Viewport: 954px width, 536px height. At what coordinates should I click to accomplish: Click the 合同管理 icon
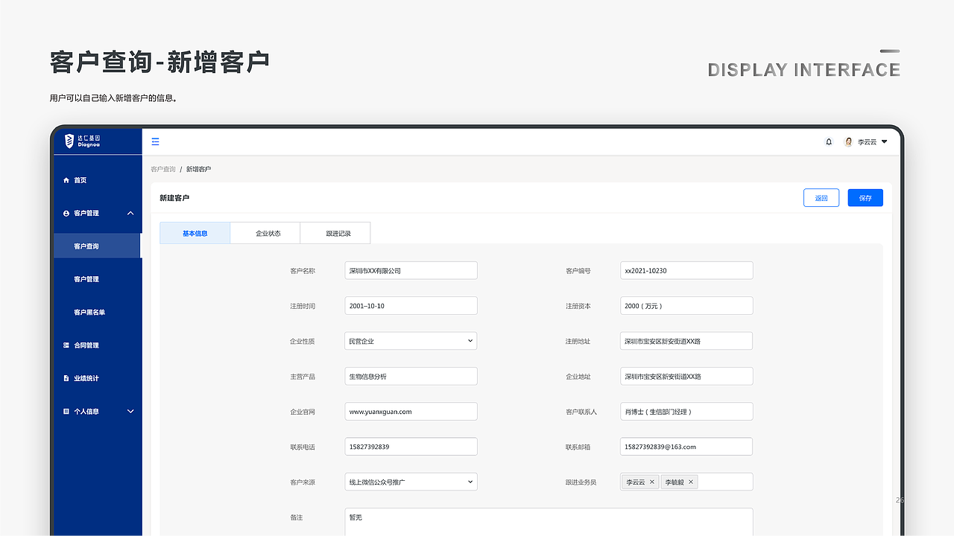coord(66,345)
